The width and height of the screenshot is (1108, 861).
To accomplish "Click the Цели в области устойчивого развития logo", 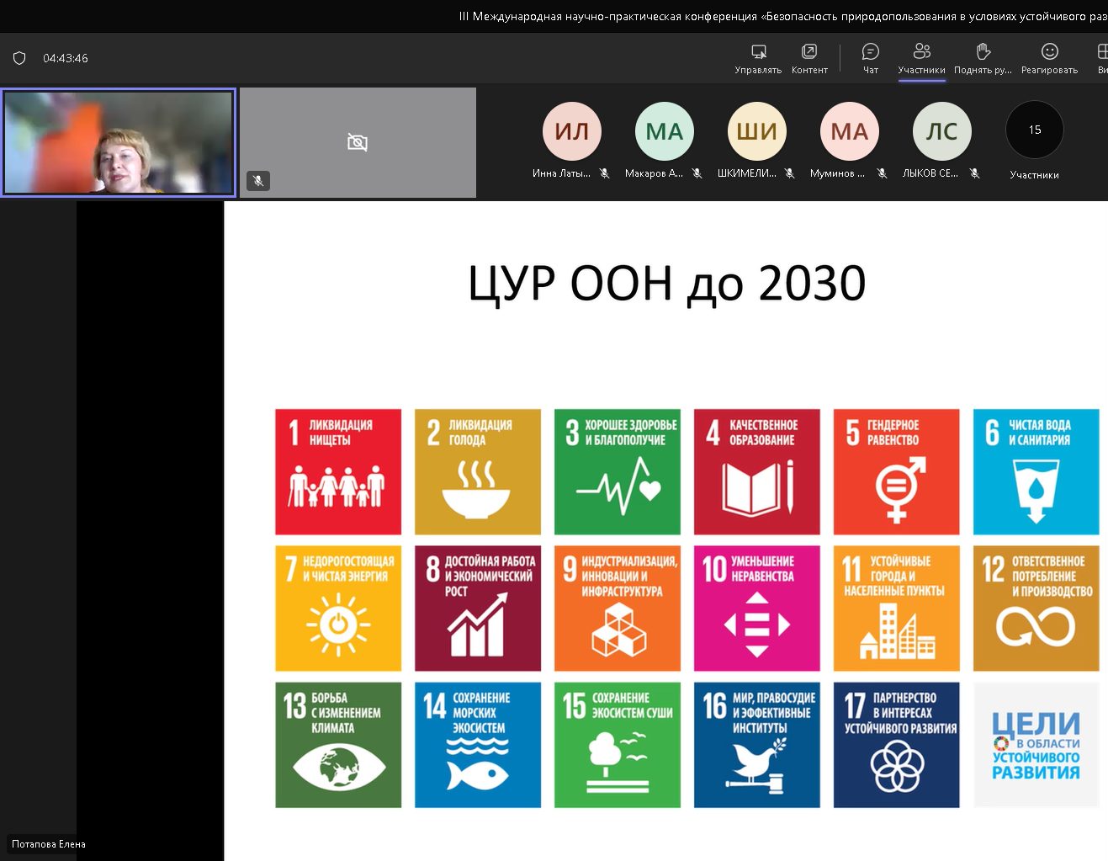I will pyautogui.click(x=1036, y=745).
